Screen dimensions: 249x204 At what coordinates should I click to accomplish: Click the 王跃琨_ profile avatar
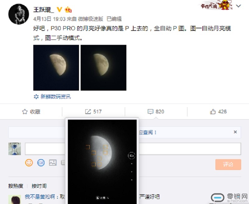click(x=19, y=14)
